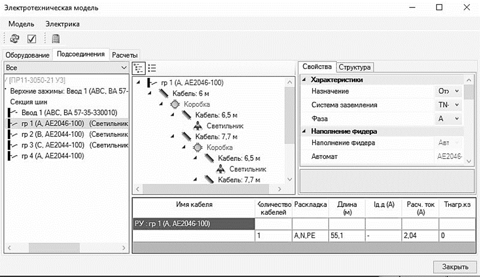Click the checkmark verify toolbar icon

tap(32, 38)
